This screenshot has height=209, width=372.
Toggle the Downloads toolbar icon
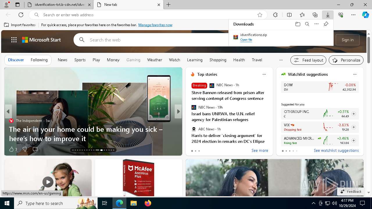[x=328, y=15]
